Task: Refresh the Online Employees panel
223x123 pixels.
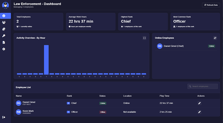Action: (215, 38)
